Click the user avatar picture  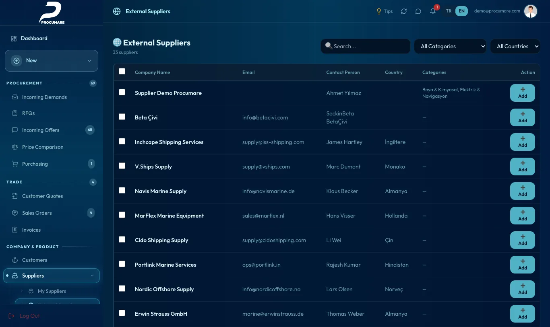tap(531, 11)
